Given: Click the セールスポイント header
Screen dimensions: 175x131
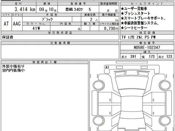Looking at the screenshot, I should point(147,4).
